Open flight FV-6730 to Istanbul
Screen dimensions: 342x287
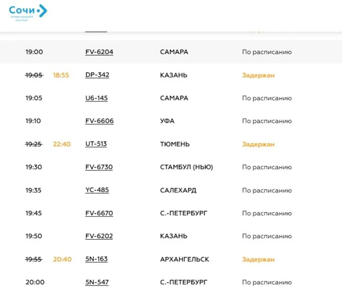pos(99,167)
